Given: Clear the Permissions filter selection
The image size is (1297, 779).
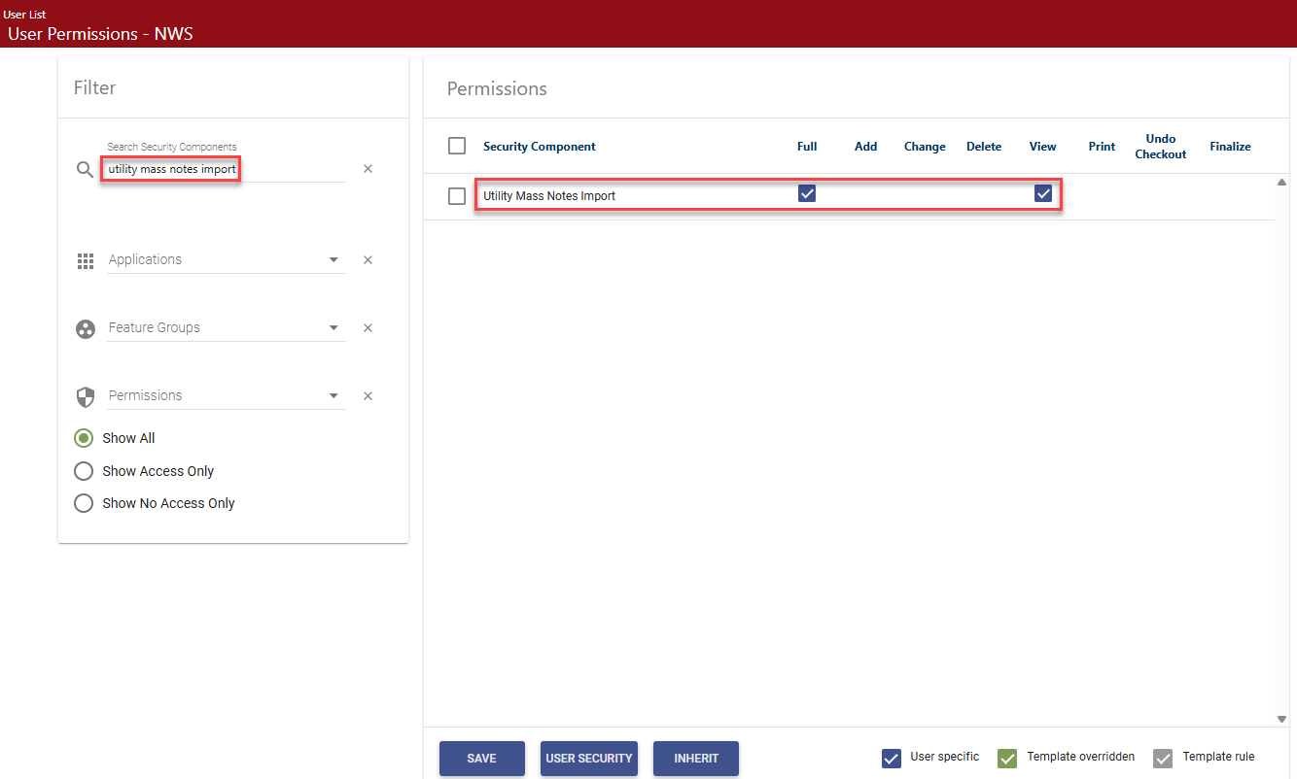Looking at the screenshot, I should pos(368,396).
